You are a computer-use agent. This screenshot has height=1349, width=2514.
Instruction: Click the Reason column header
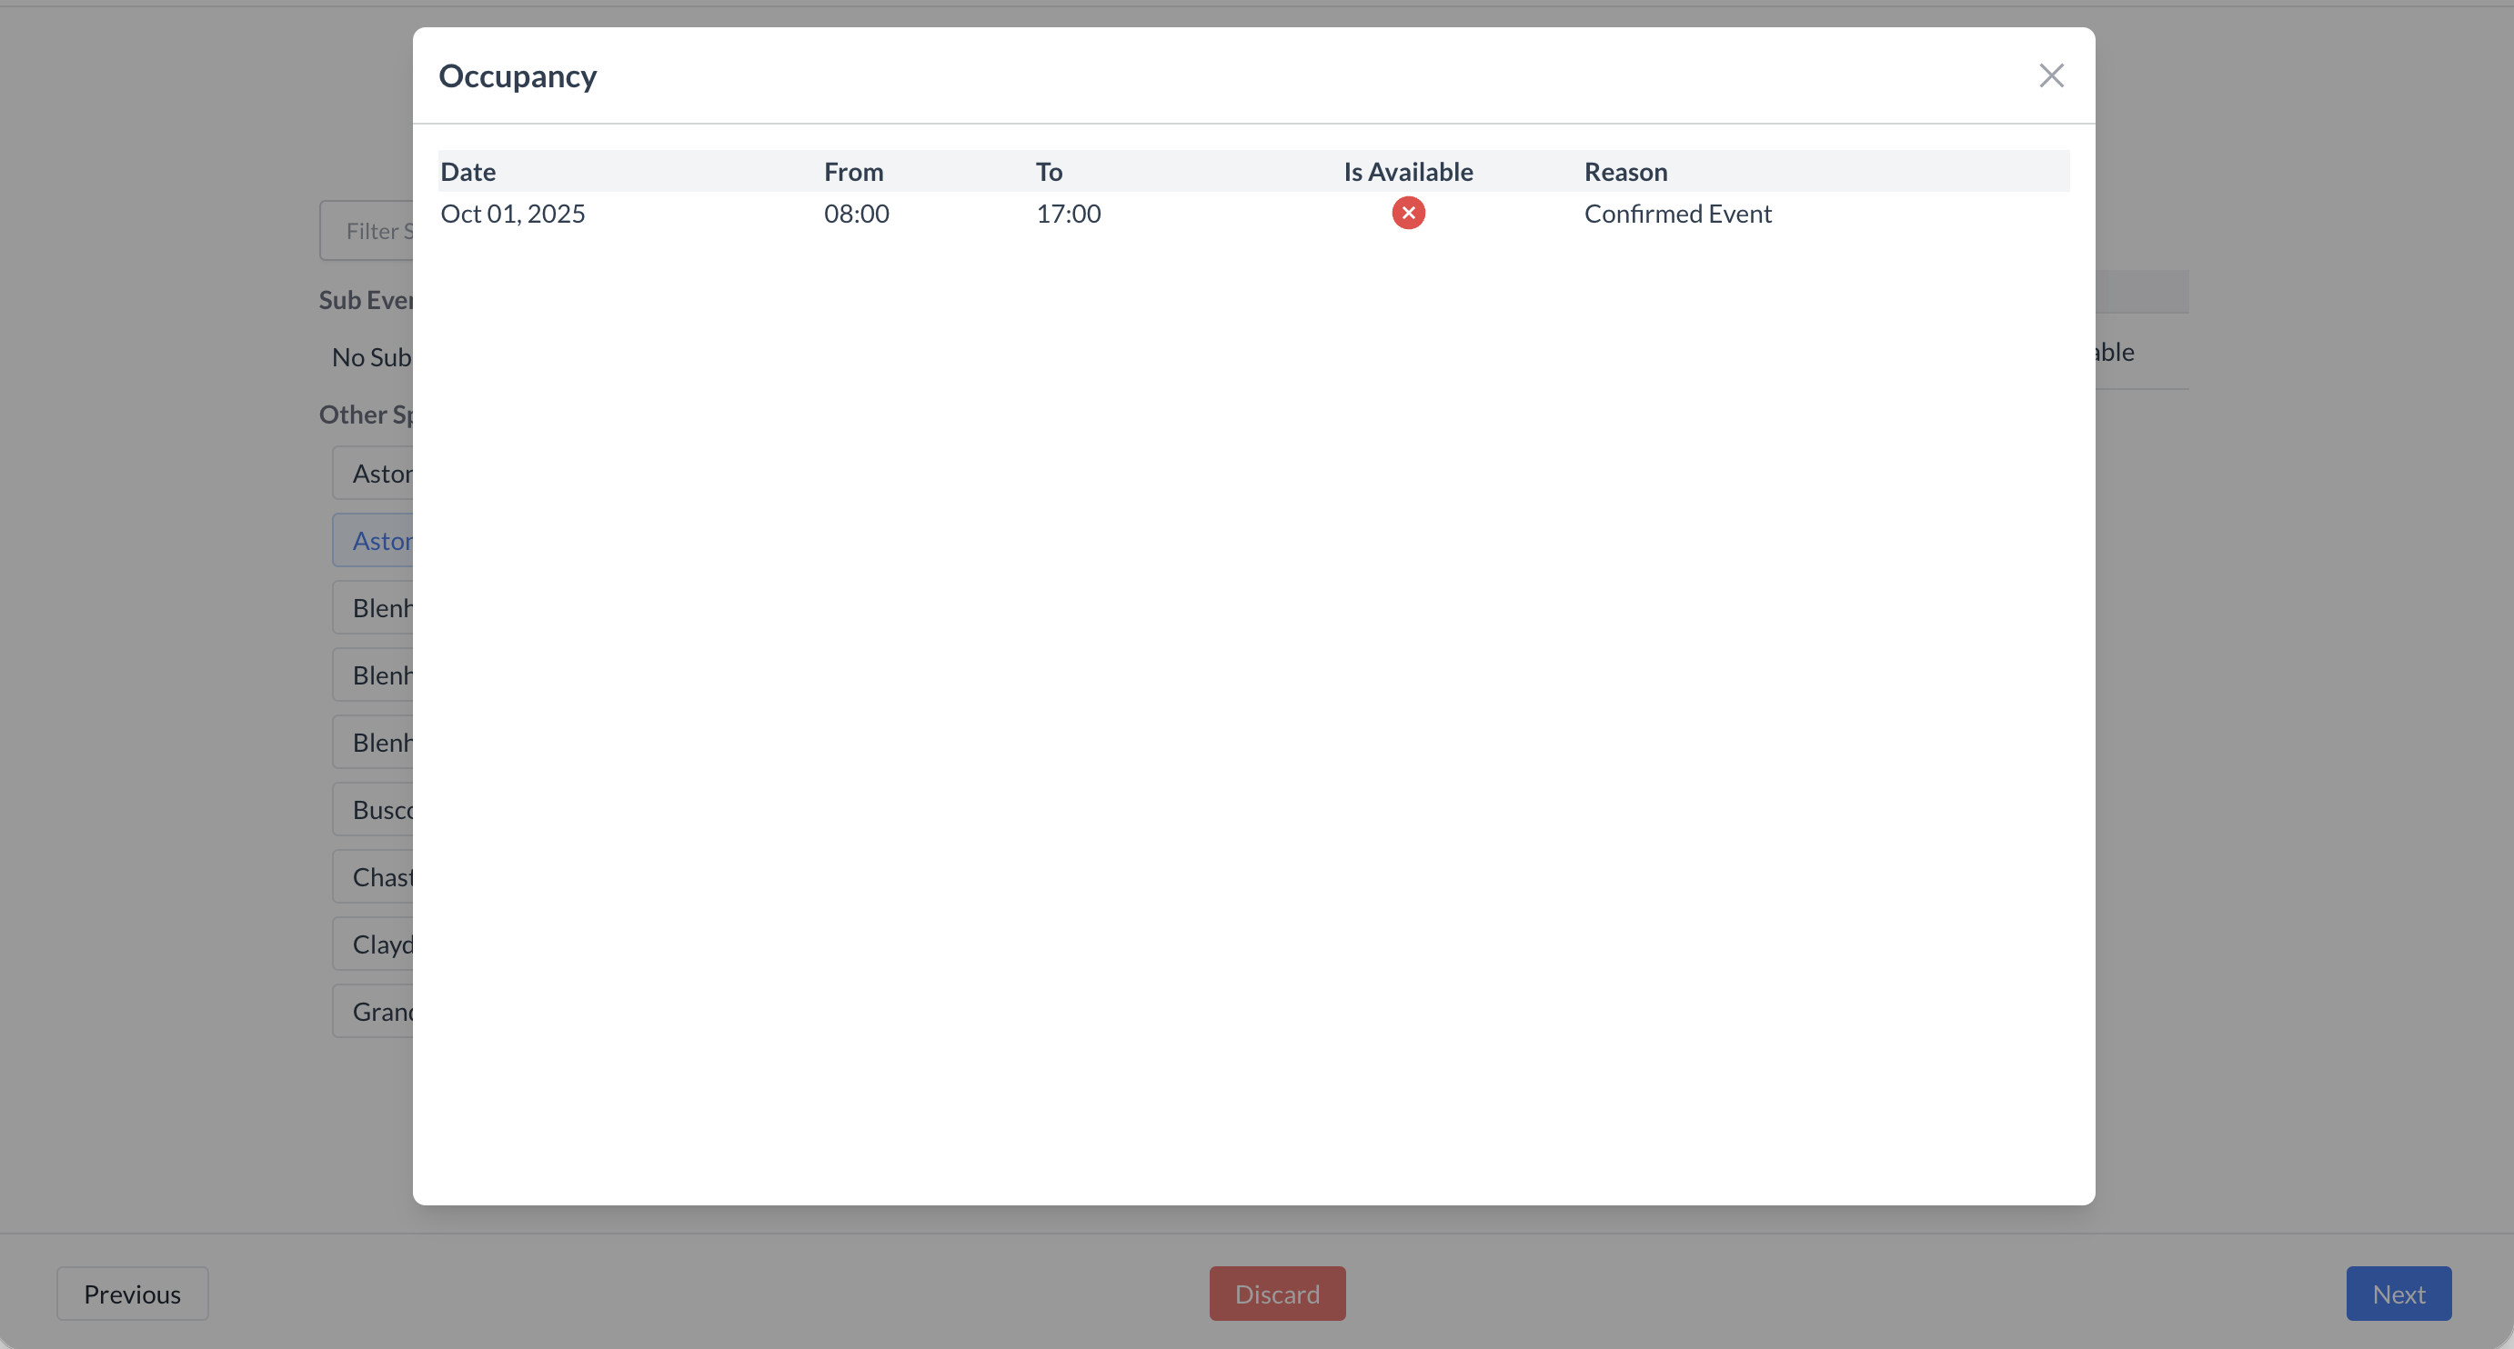pos(1625,172)
